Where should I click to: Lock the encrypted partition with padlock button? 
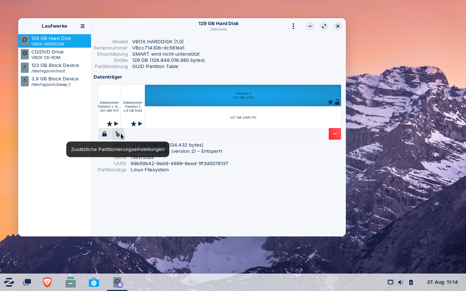click(104, 134)
